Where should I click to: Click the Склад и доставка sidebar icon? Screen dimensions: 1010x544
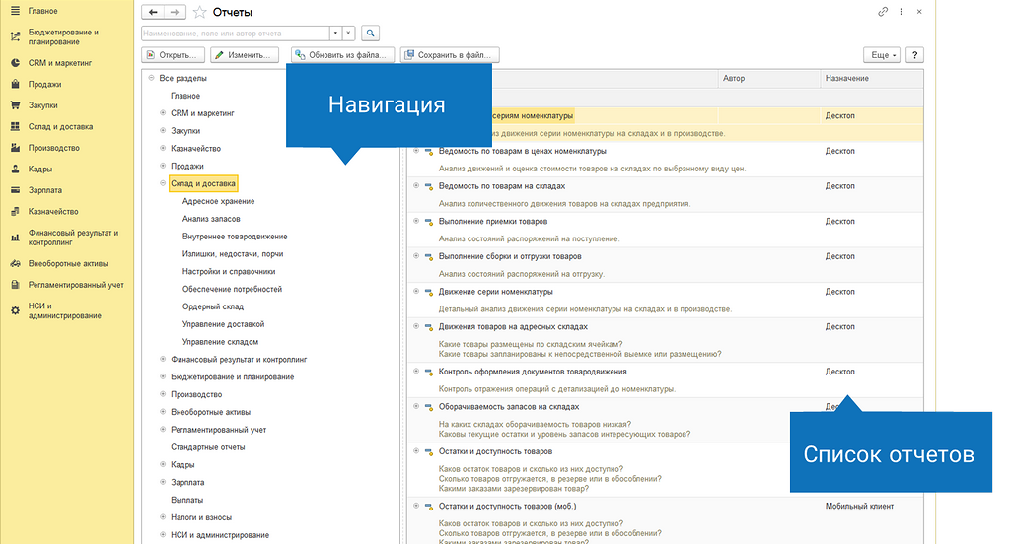pyautogui.click(x=15, y=127)
